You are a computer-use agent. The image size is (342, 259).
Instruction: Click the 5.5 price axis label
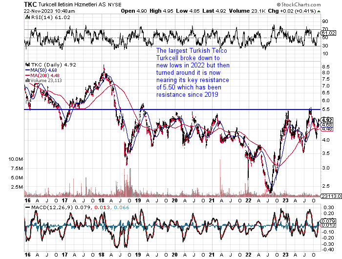pyautogui.click(x=326, y=109)
